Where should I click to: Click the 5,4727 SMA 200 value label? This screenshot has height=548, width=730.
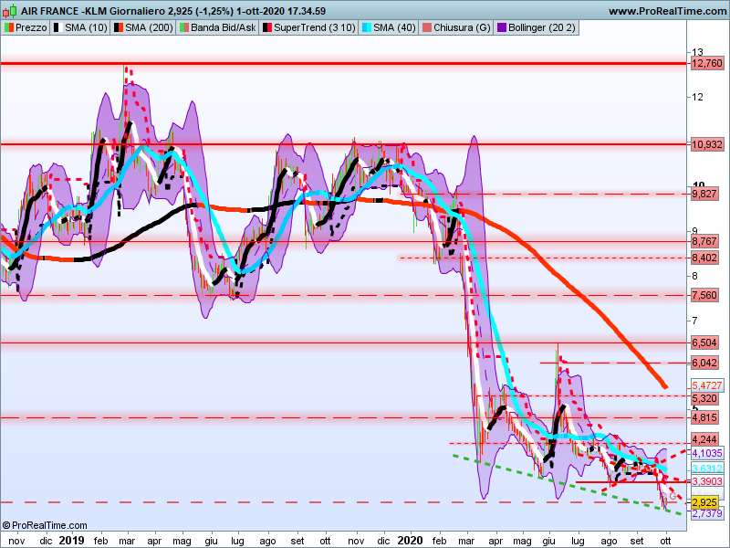(706, 385)
